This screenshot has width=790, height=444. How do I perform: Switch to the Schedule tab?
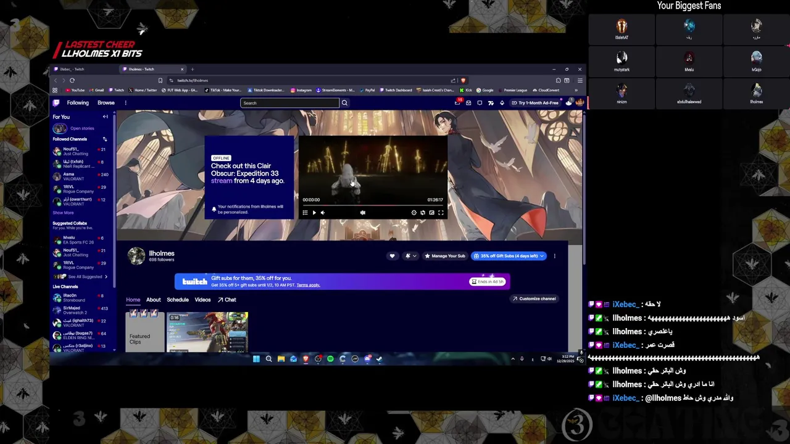(178, 300)
